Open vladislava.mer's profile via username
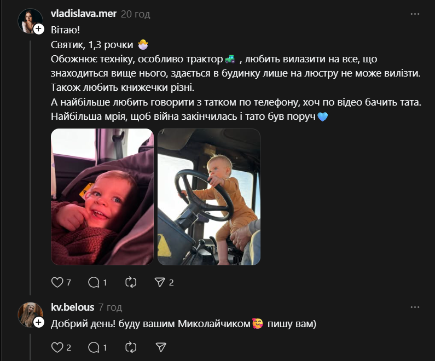 [84, 14]
